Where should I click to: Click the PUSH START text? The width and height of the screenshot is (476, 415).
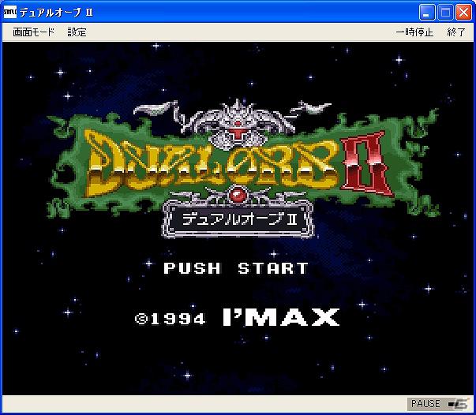point(236,268)
